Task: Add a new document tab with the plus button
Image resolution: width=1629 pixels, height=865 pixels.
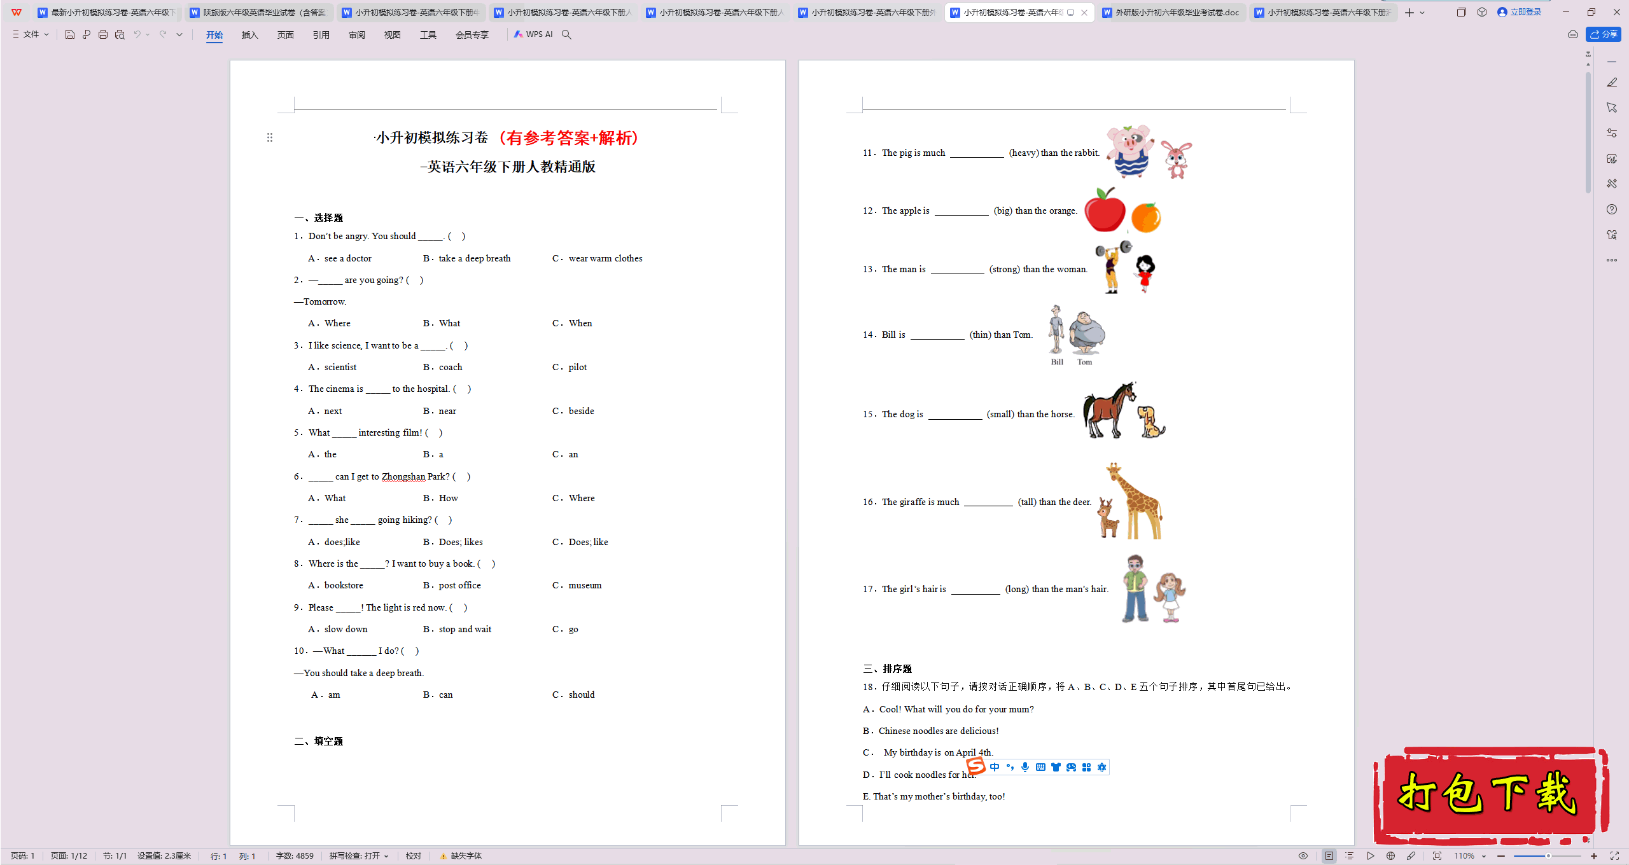Action: pos(1409,13)
